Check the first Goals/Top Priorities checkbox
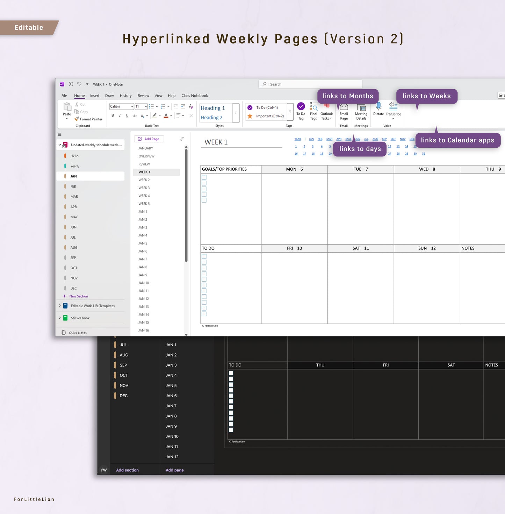Viewport: 505px width, 514px height. [x=204, y=177]
